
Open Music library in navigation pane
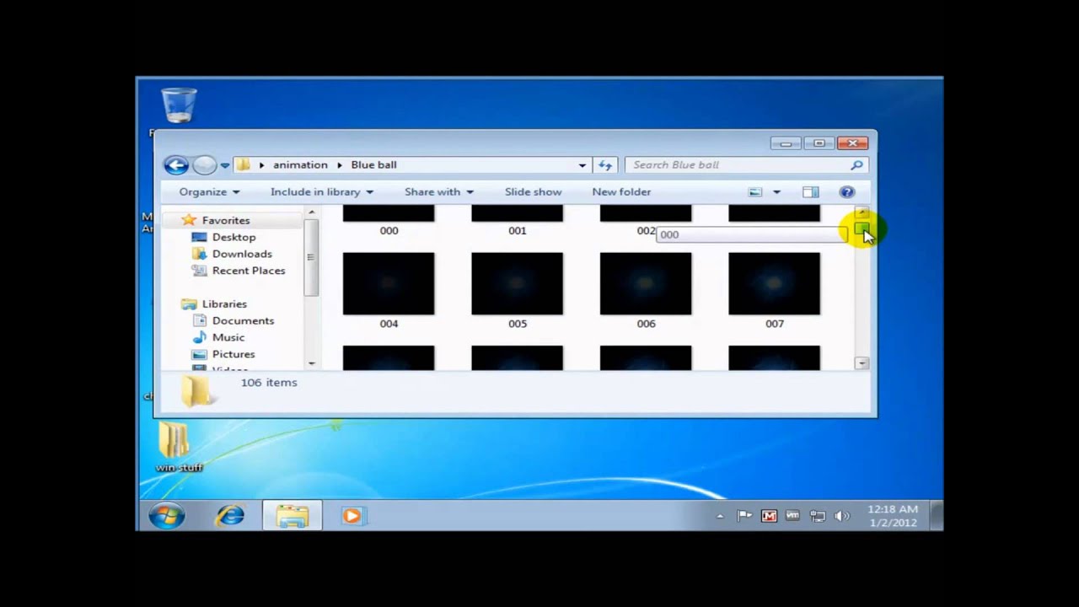coord(228,337)
